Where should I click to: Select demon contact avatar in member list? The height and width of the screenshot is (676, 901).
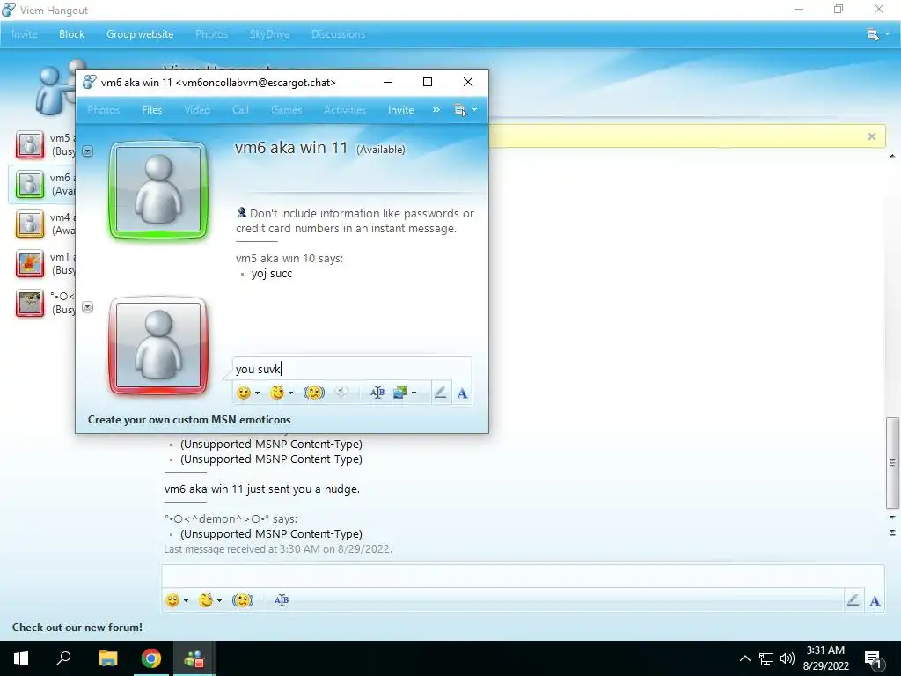[x=30, y=303]
